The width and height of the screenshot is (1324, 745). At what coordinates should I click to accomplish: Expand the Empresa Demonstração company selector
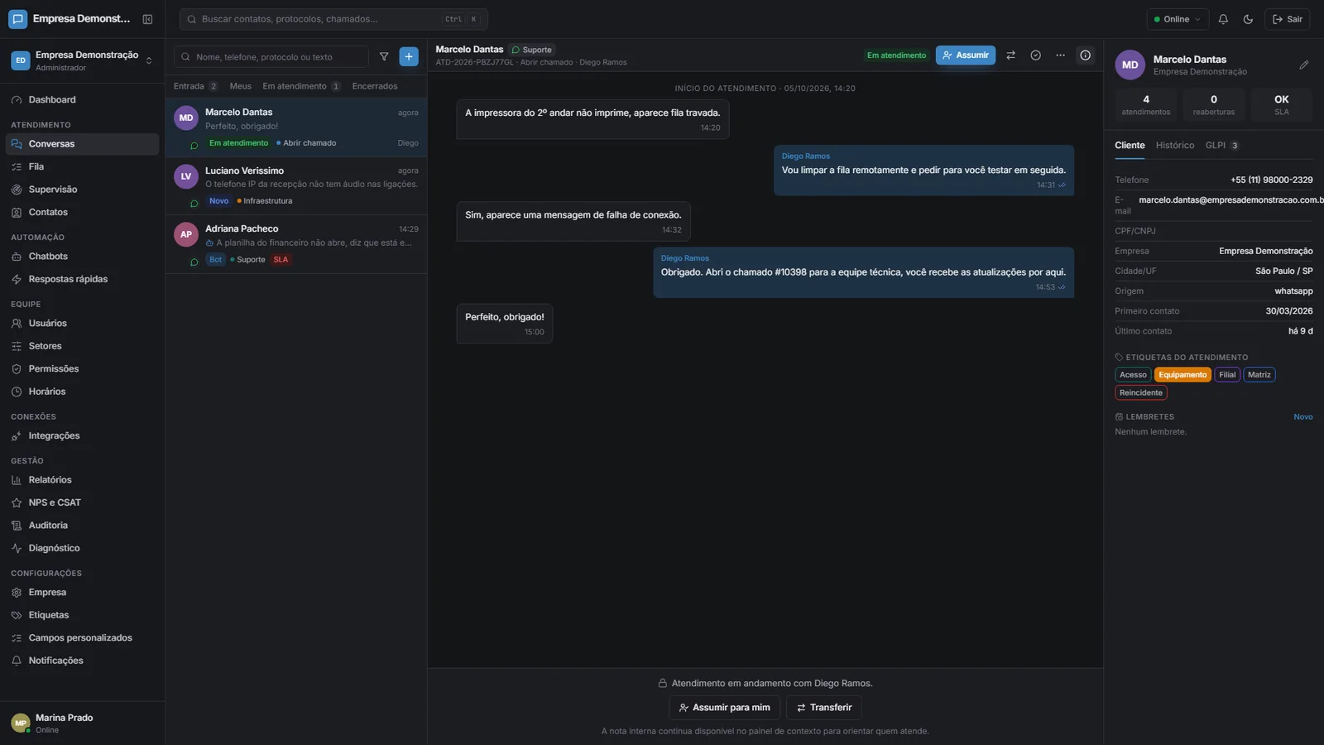tap(83, 60)
